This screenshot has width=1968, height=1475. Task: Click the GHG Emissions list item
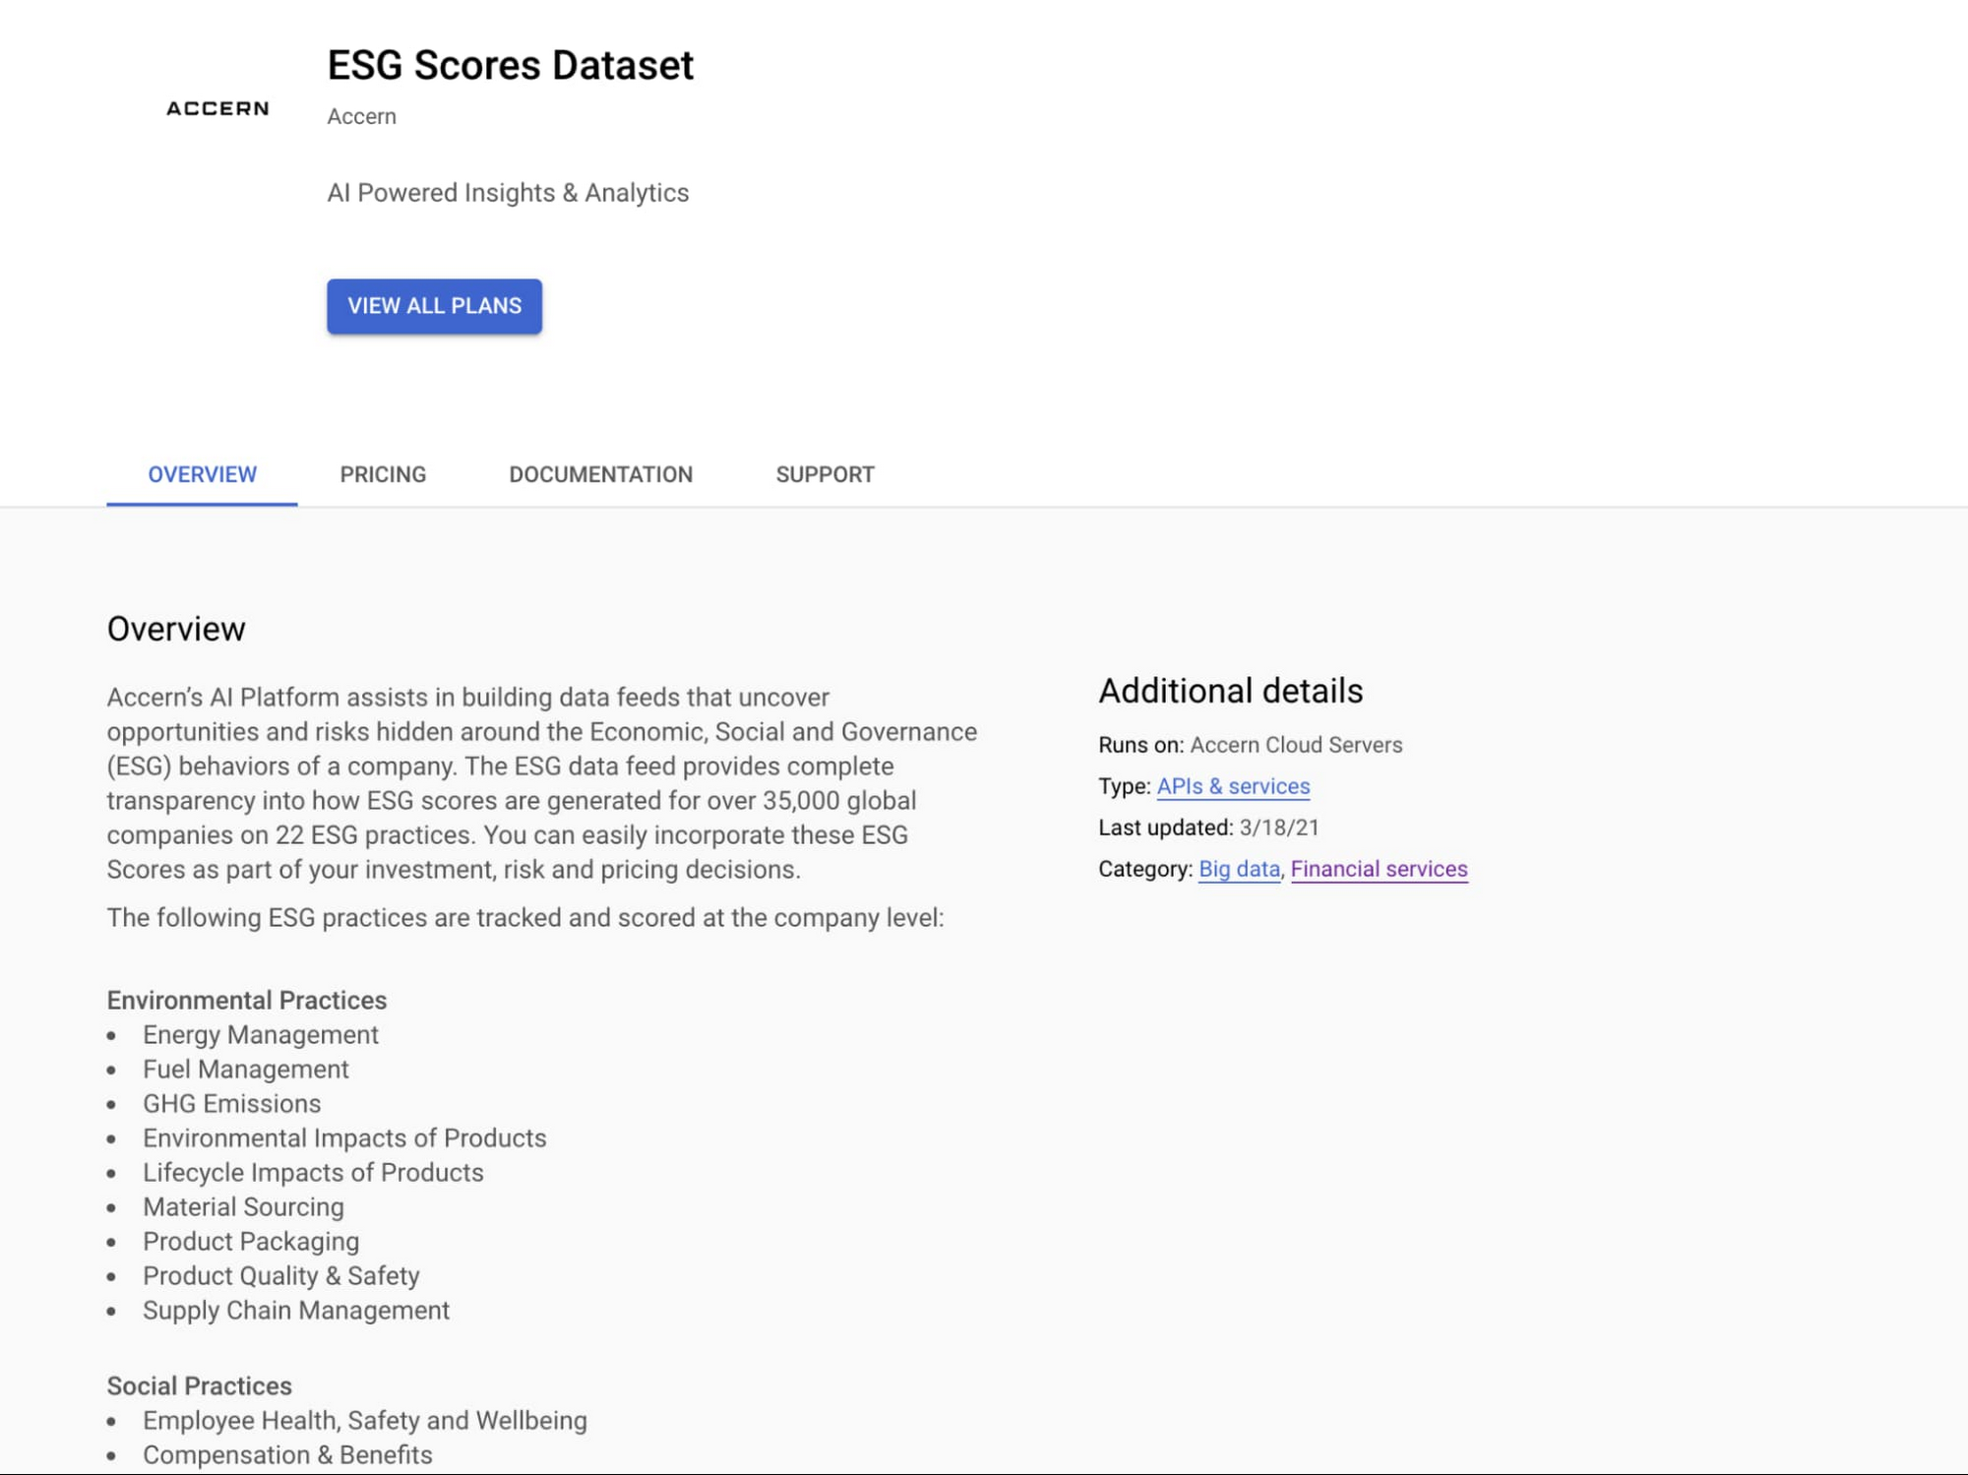pyautogui.click(x=231, y=1104)
